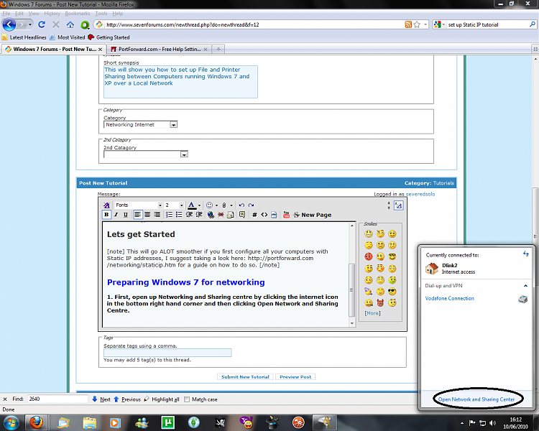Click the Wrap CODE tags hash icon
The image size is (539, 431).
[254, 215]
